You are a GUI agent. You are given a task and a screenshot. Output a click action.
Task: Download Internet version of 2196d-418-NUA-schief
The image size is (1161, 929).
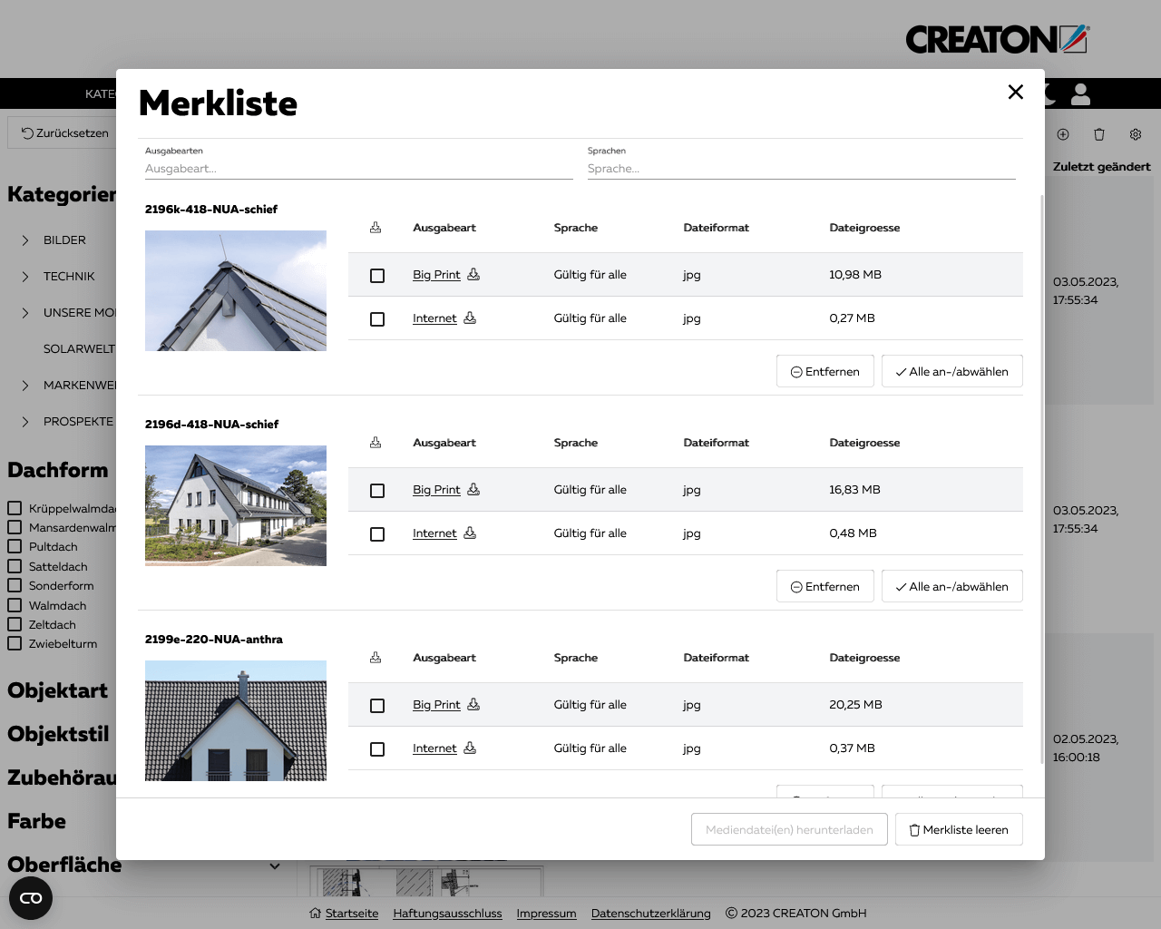tap(470, 533)
